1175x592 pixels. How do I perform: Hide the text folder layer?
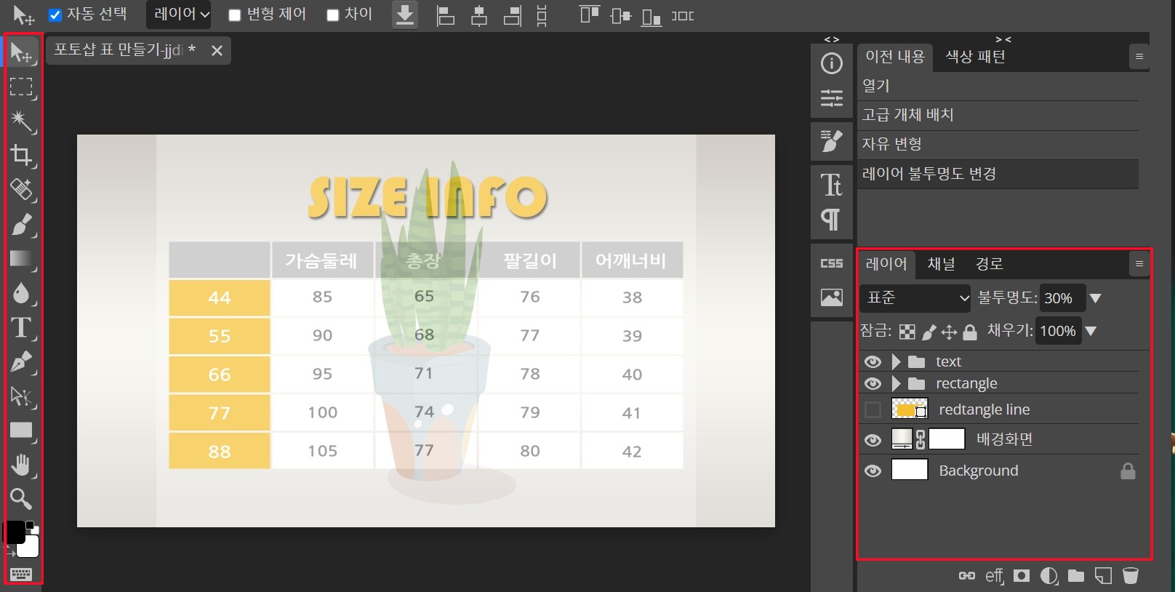[873, 361]
